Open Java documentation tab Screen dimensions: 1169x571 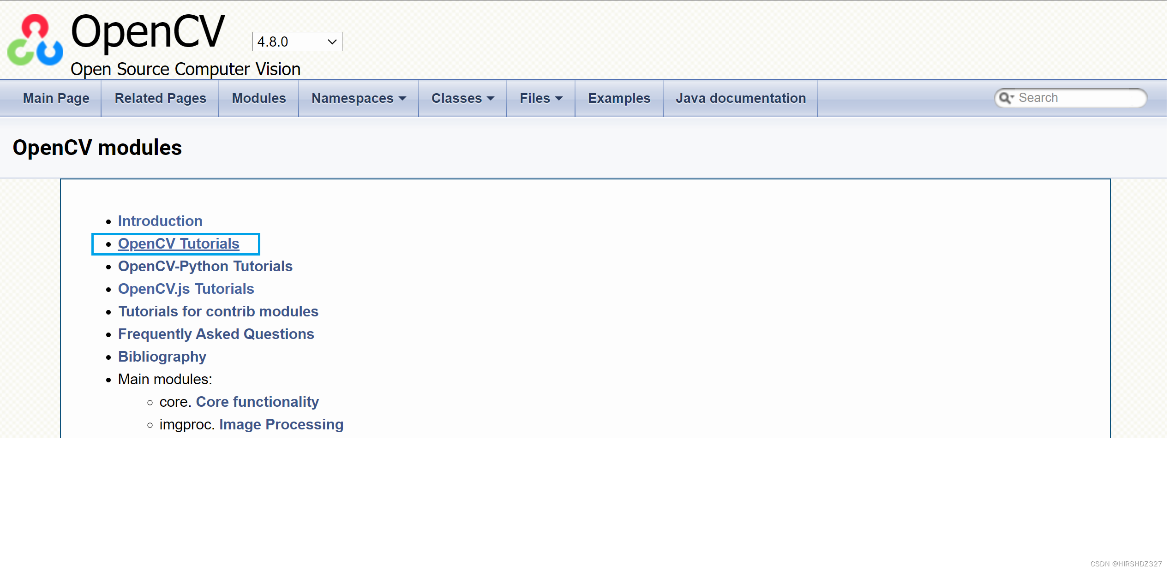pyautogui.click(x=740, y=98)
